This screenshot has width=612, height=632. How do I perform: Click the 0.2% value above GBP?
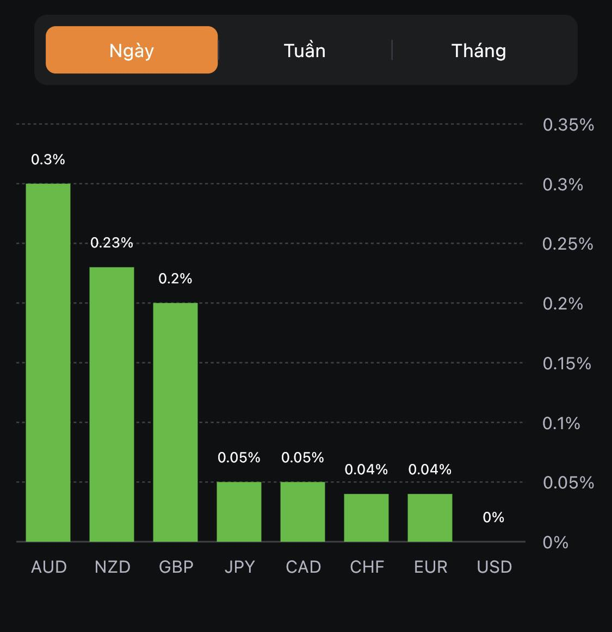point(175,278)
